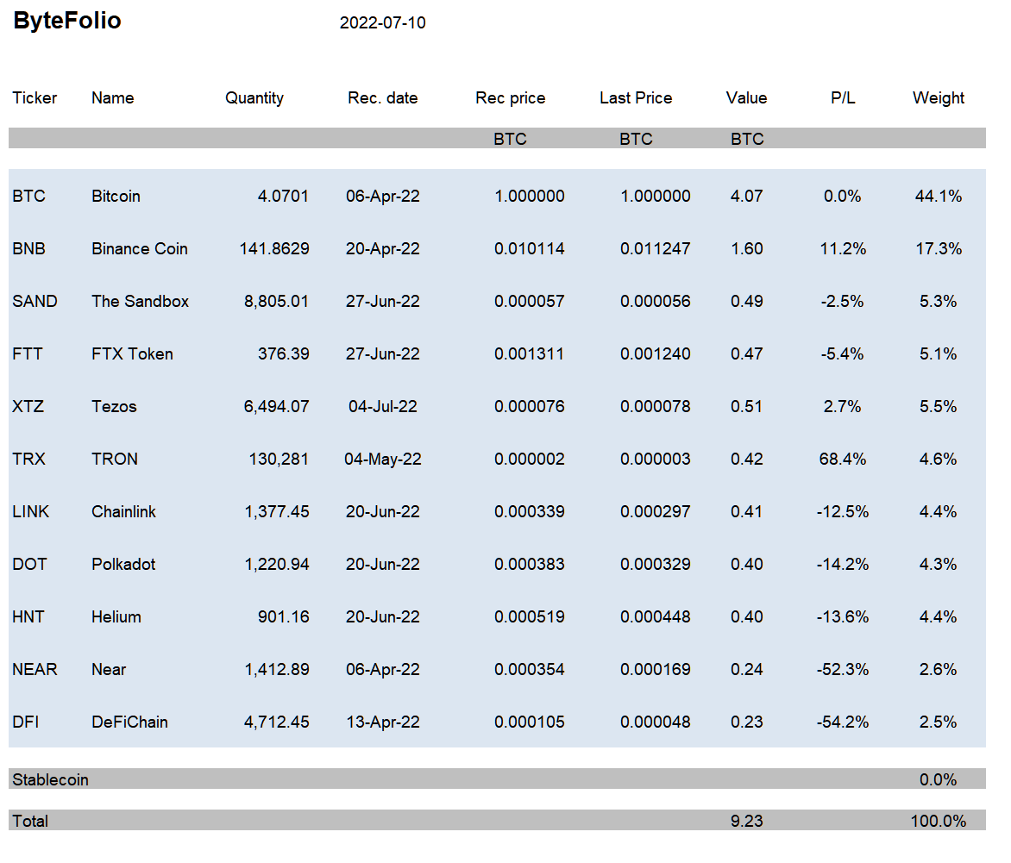Select Binance Coin last price 0.011247
The width and height of the screenshot is (1011, 863).
click(x=655, y=249)
